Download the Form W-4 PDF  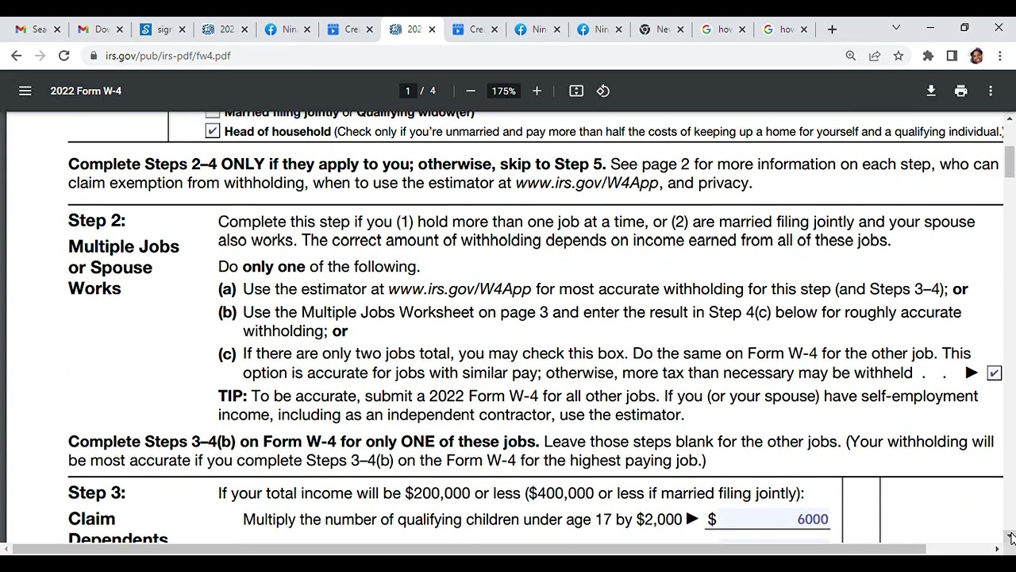tap(931, 91)
